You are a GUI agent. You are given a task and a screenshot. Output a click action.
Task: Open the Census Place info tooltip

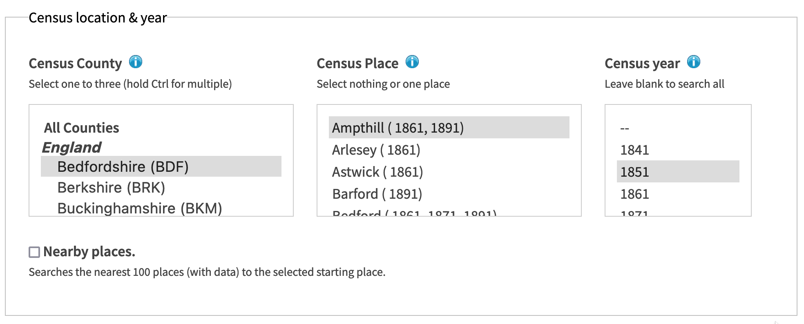click(412, 62)
